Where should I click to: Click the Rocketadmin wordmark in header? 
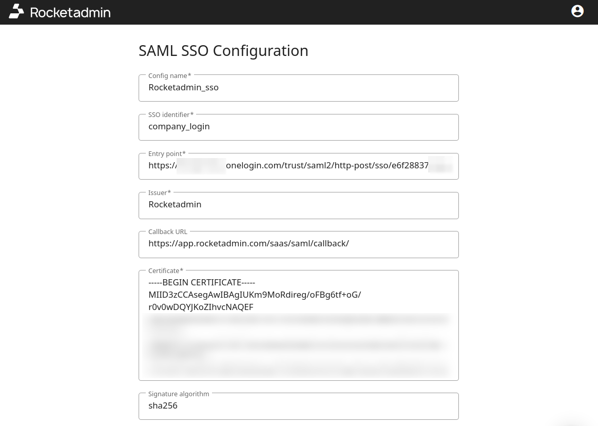70,12
